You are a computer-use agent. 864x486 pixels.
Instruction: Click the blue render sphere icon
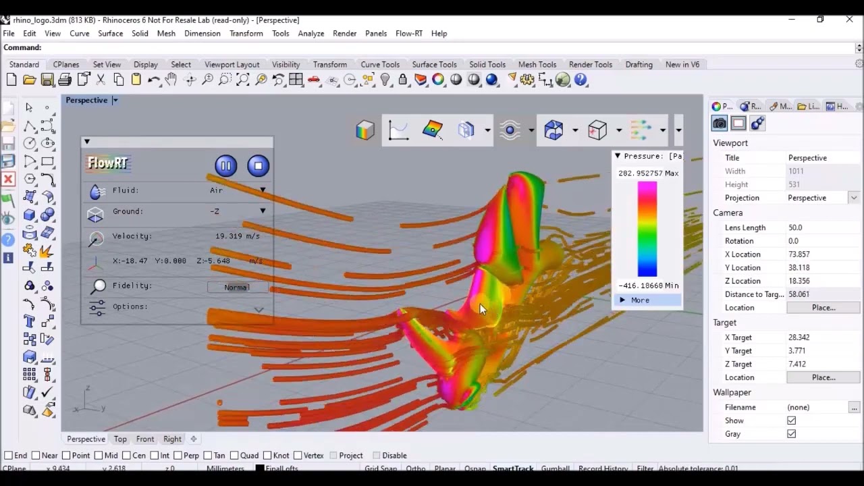click(491, 80)
